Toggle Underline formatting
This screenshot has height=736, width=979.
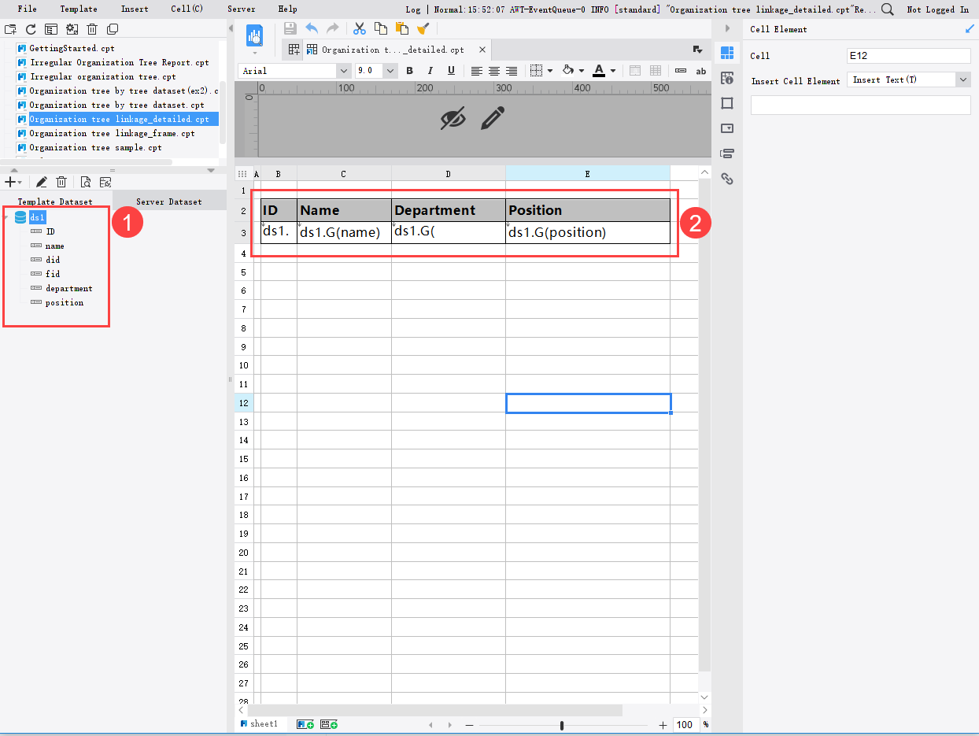coord(451,70)
